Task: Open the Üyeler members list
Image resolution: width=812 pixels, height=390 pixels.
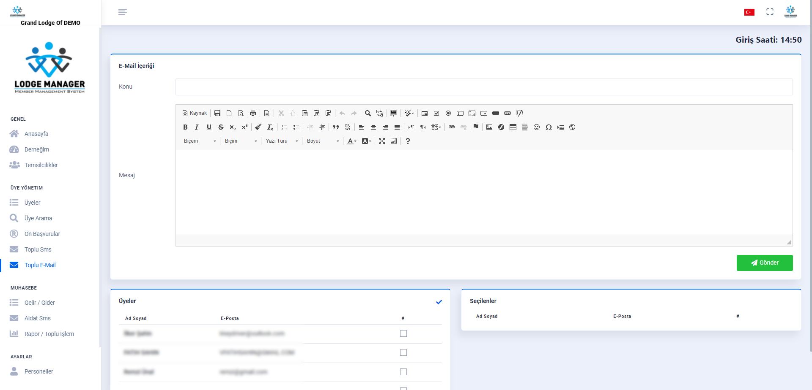Action: [33, 203]
